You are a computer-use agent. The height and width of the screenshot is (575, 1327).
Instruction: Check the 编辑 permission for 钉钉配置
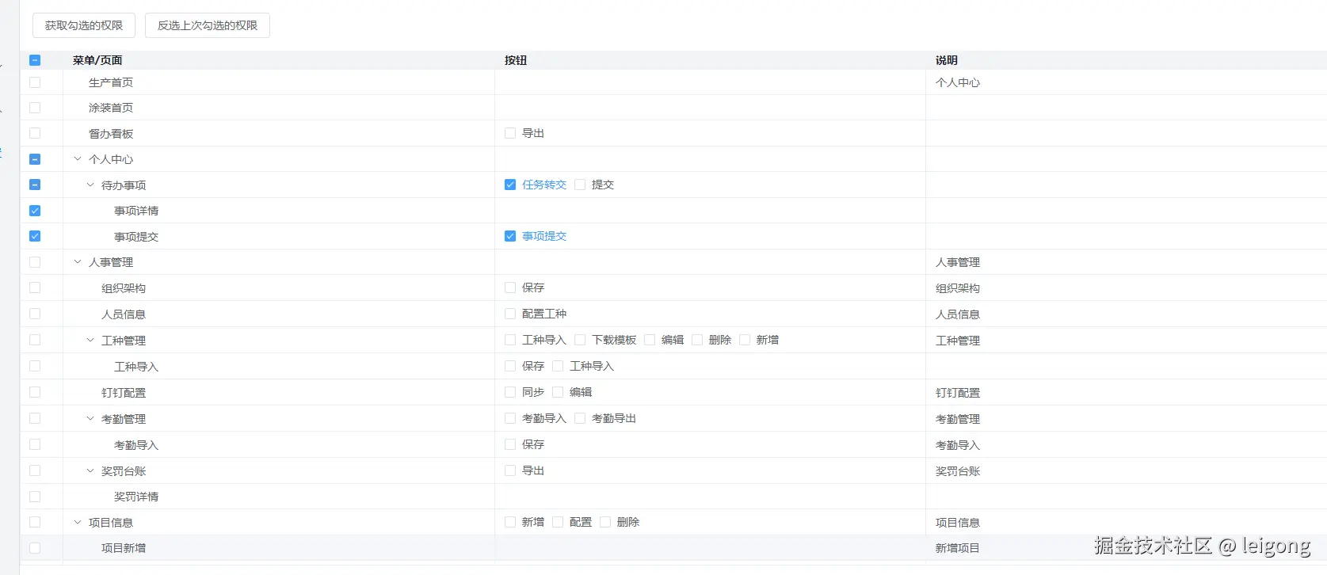pos(558,392)
